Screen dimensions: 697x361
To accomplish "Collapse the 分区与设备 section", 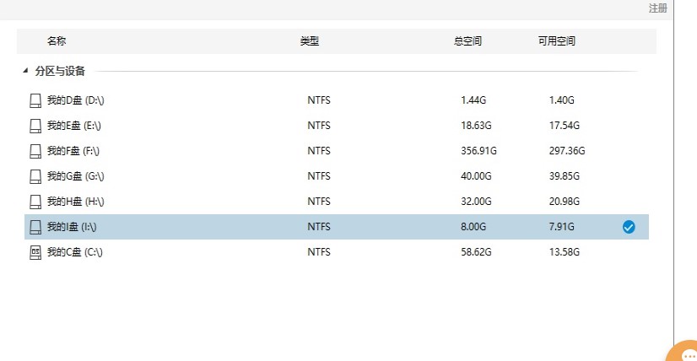I will tap(25, 72).
